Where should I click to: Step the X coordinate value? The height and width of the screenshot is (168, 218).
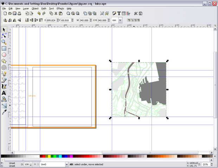pyautogui.click(x=58, y=20)
